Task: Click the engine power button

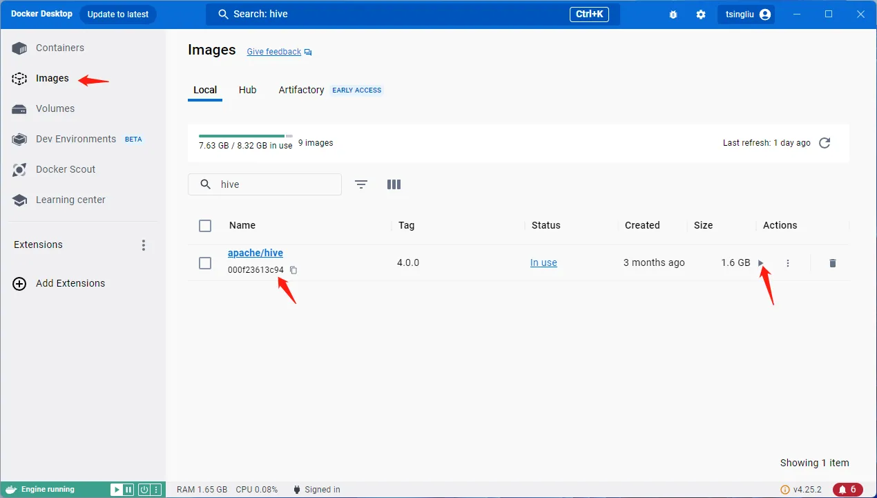Action: (x=144, y=490)
